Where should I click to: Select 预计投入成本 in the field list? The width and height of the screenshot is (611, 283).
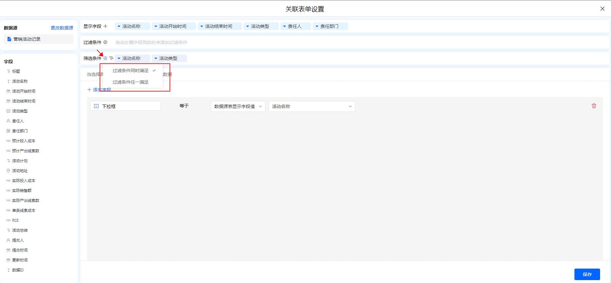[x=24, y=141]
